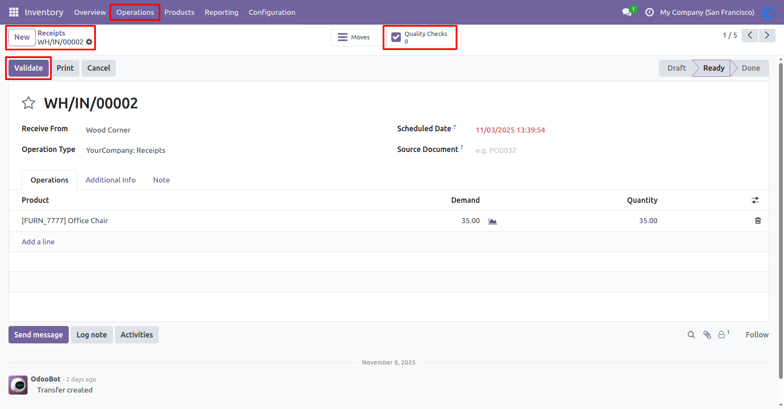The image size is (784, 409).
Task: Open the Configuration menu
Action: click(272, 12)
